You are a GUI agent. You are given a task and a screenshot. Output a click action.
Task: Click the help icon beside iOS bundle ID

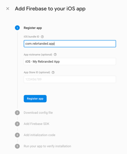click(42, 37)
